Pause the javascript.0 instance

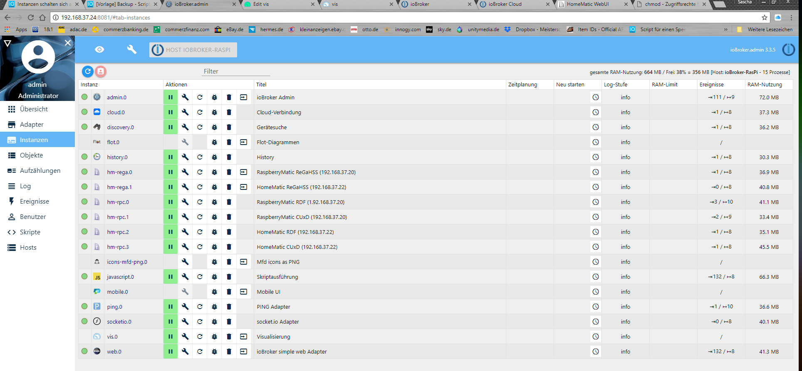(171, 277)
